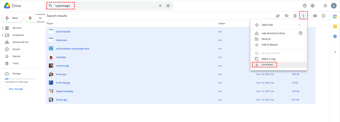
Task: Click the search options filter icon
Action: [168, 6]
